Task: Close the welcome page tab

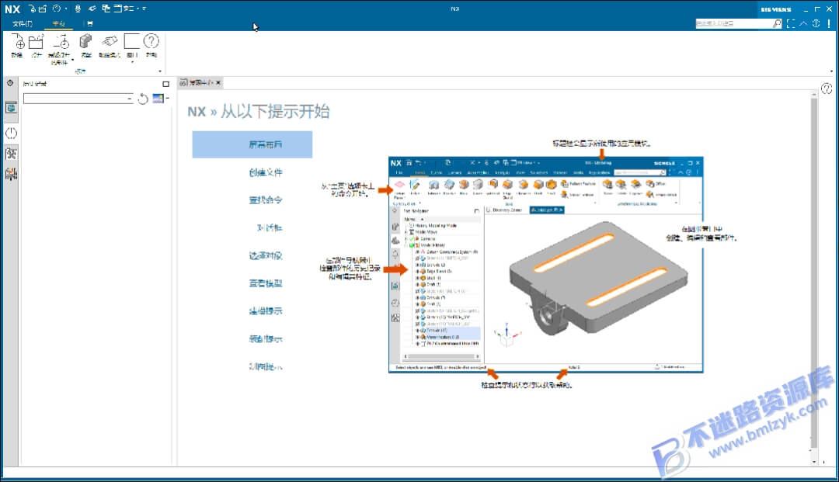Action: 218,83
